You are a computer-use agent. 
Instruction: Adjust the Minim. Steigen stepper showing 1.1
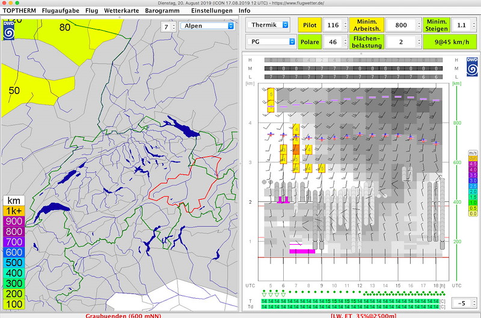[x=474, y=25]
